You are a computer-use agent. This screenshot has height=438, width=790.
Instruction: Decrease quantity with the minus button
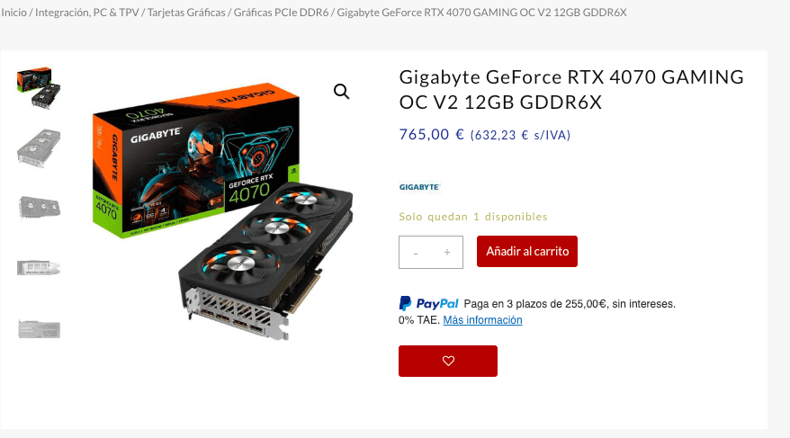[x=416, y=253]
